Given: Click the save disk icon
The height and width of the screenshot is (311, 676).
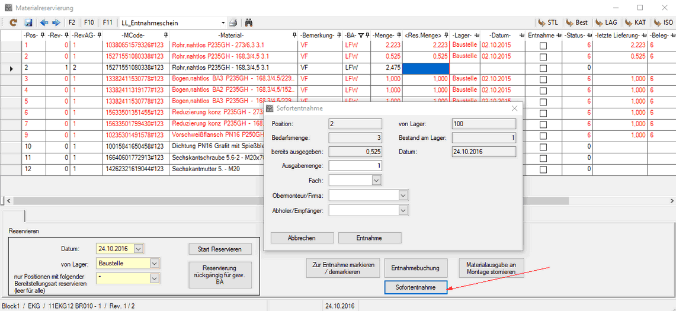Looking at the screenshot, I should click(28, 23).
